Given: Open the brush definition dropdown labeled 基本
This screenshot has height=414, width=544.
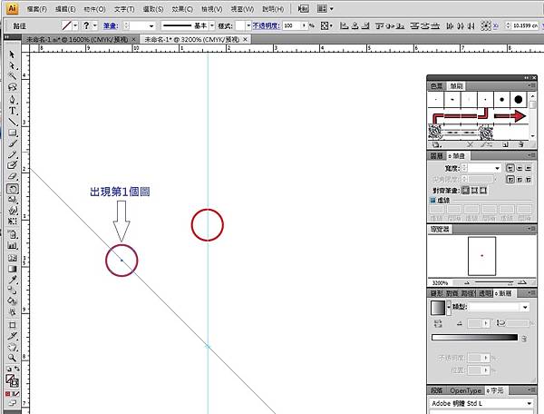Looking at the screenshot, I should pos(212,25).
